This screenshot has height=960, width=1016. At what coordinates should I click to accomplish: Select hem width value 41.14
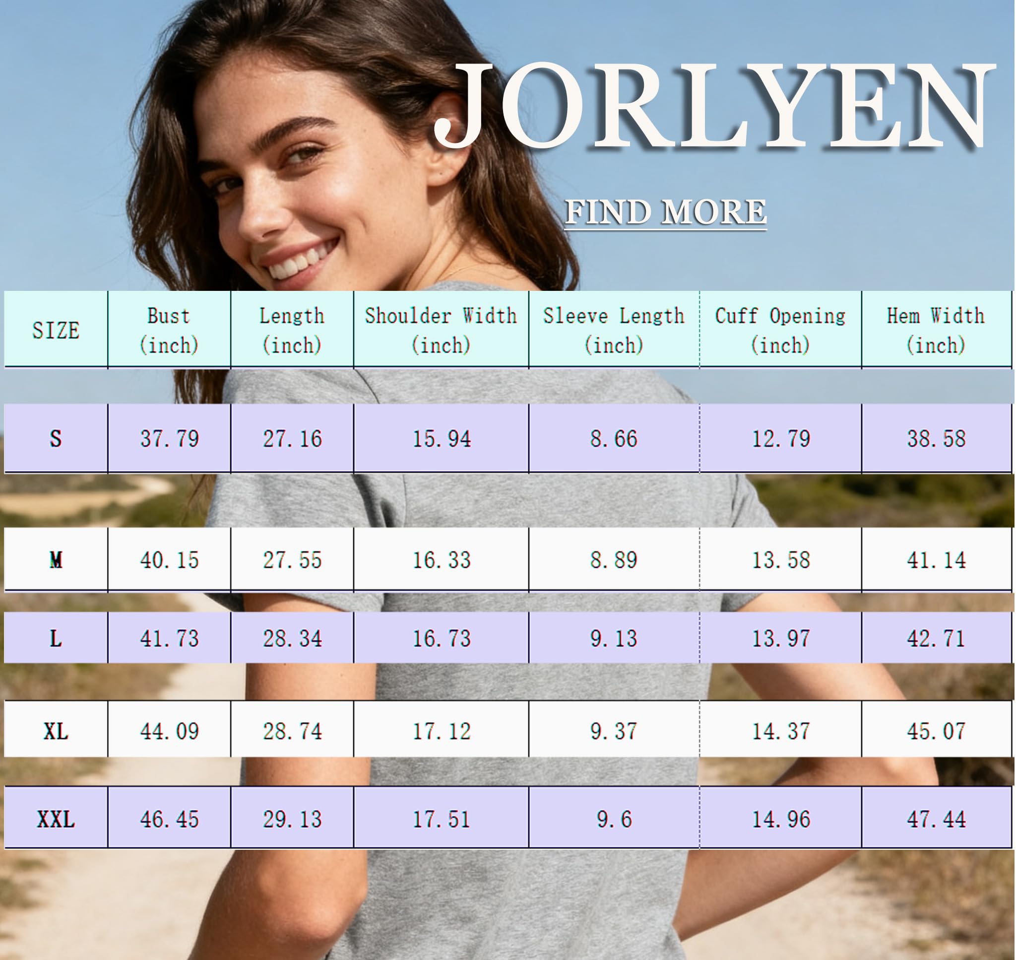pyautogui.click(x=936, y=560)
